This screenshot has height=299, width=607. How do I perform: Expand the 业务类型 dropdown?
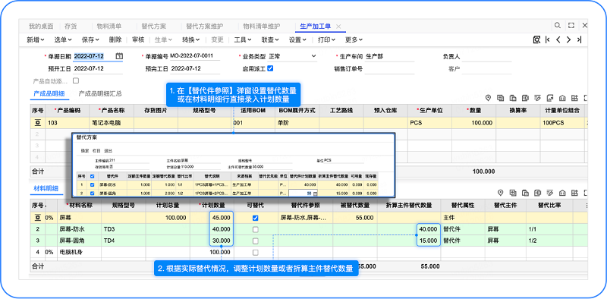(313, 56)
